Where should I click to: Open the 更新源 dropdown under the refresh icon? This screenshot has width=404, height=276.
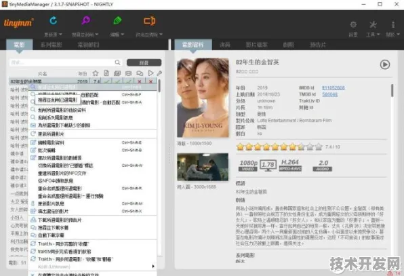(x=53, y=35)
